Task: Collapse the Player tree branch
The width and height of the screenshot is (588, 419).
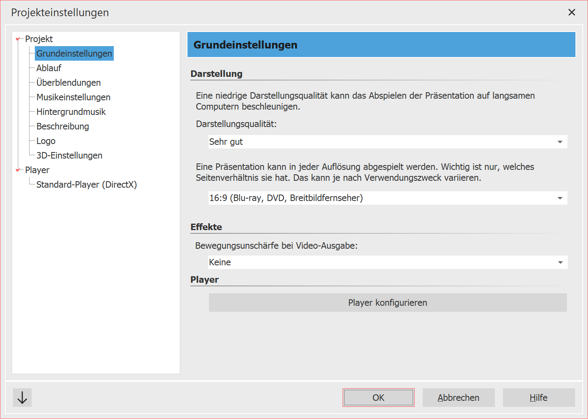Action: click(17, 170)
